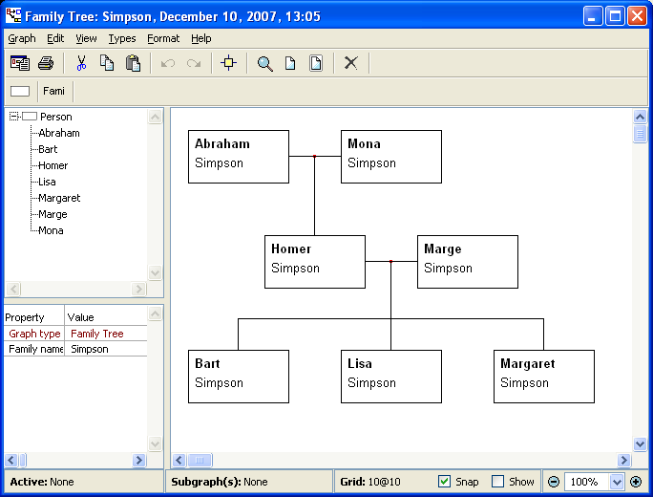Click the yellow crosshair select icon
The height and width of the screenshot is (497, 653).
(228, 63)
